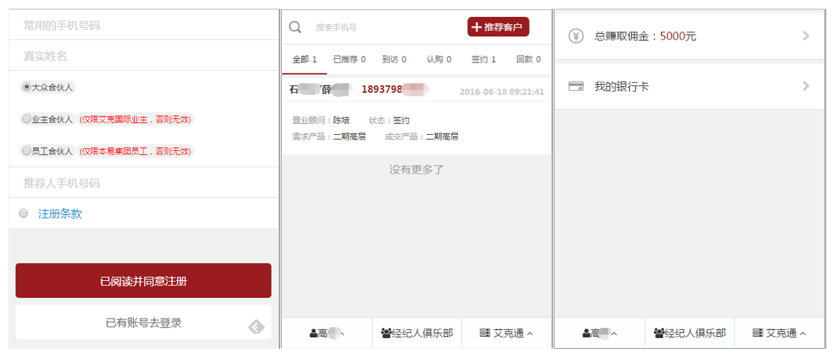Click 已有账号去登录 button
The width and height of the screenshot is (836, 357).
tap(143, 323)
